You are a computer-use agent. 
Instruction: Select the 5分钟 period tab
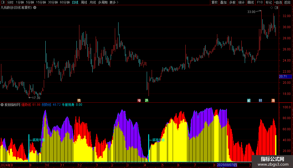(x=30, y=2)
